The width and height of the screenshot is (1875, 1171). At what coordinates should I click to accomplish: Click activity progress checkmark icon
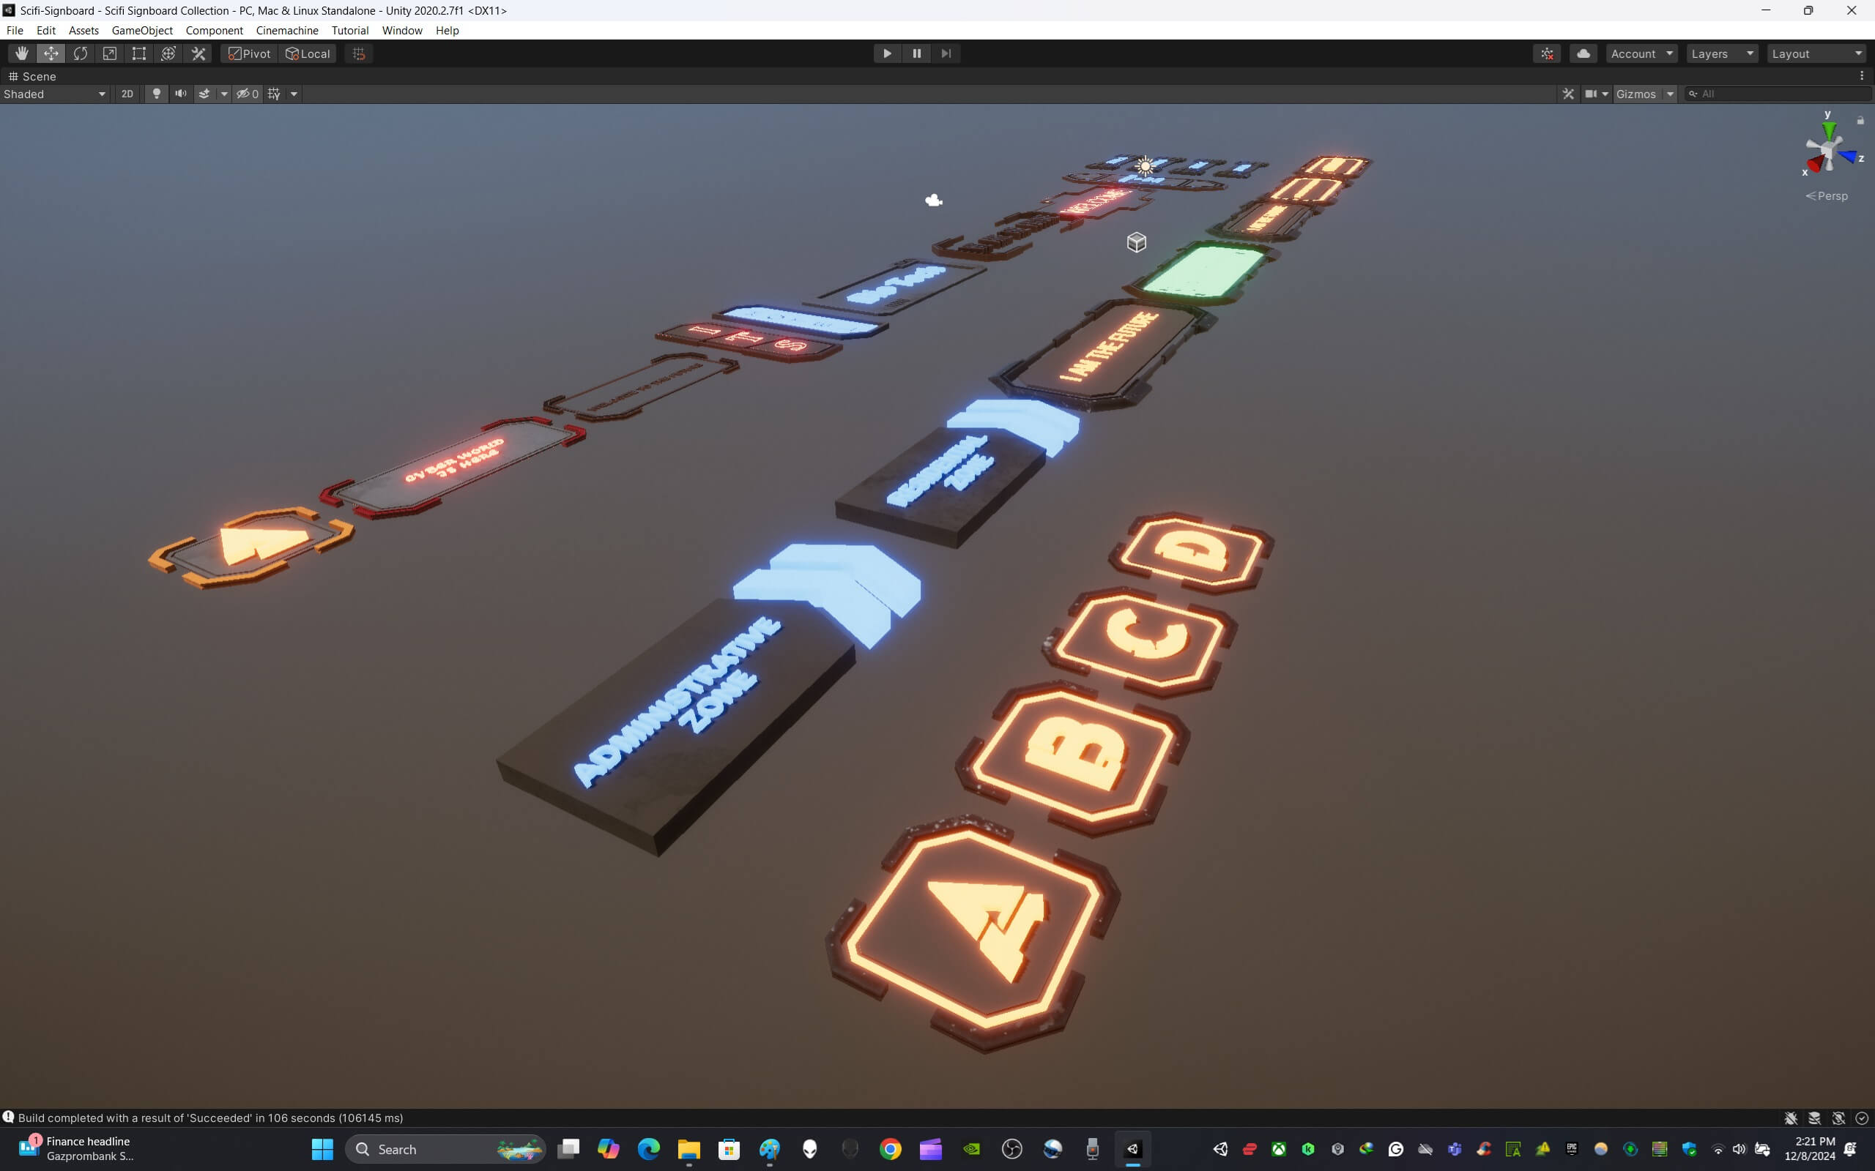(1862, 1118)
